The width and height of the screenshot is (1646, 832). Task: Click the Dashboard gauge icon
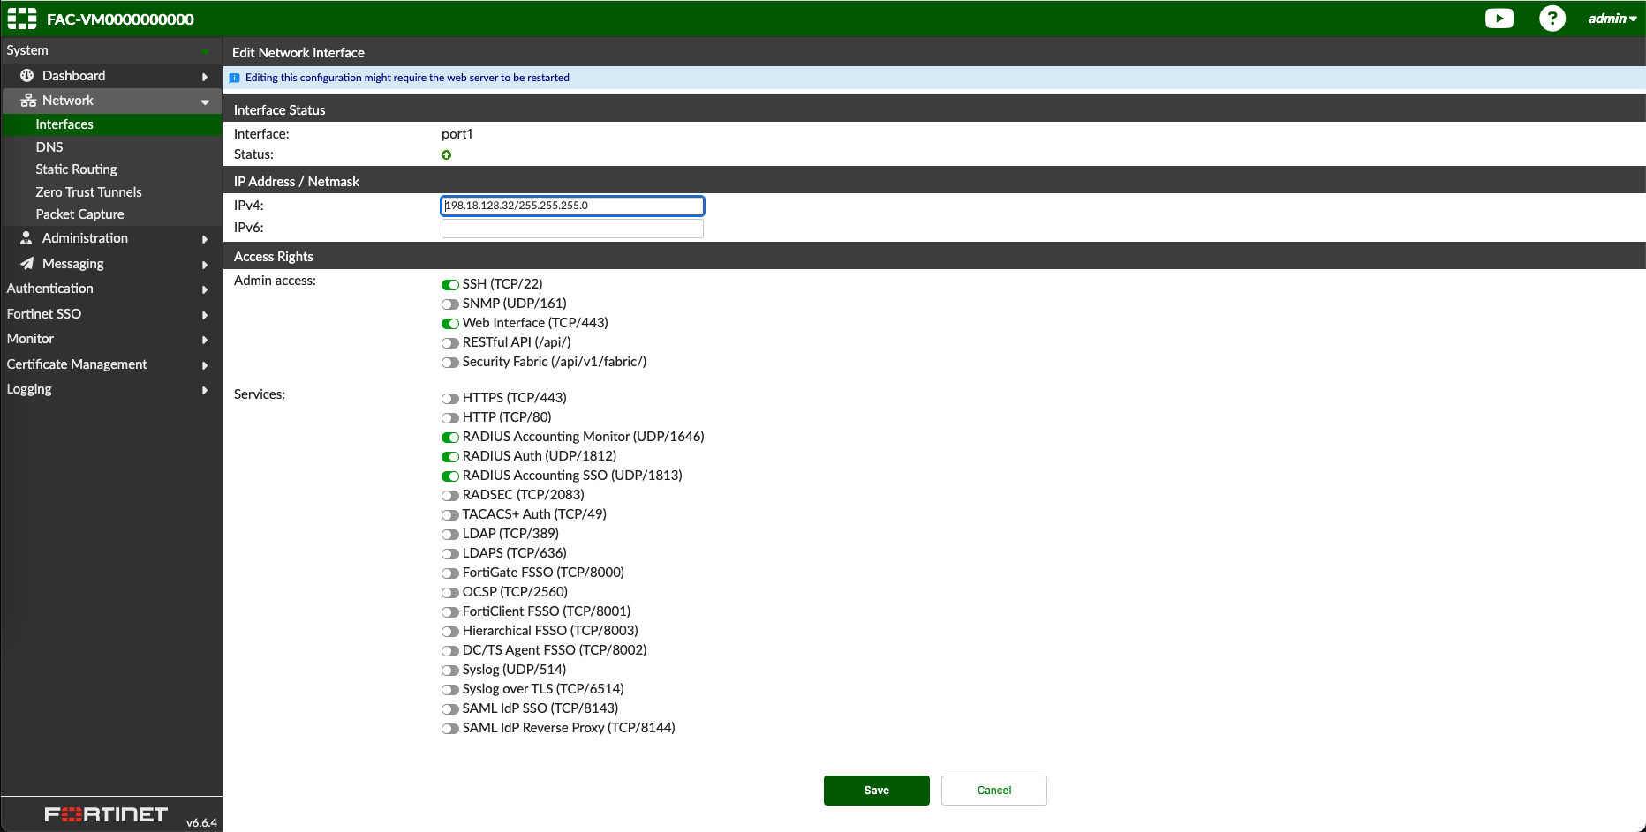[x=27, y=76]
